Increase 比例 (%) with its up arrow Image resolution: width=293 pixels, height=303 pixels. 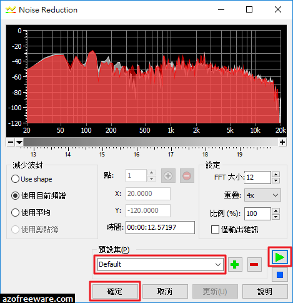(x=276, y=211)
